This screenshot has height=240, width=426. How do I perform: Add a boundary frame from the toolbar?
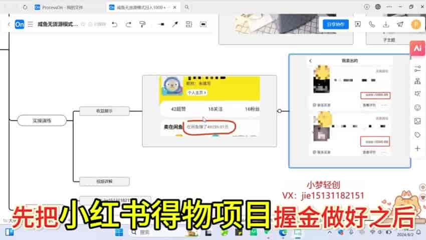pos(203,24)
